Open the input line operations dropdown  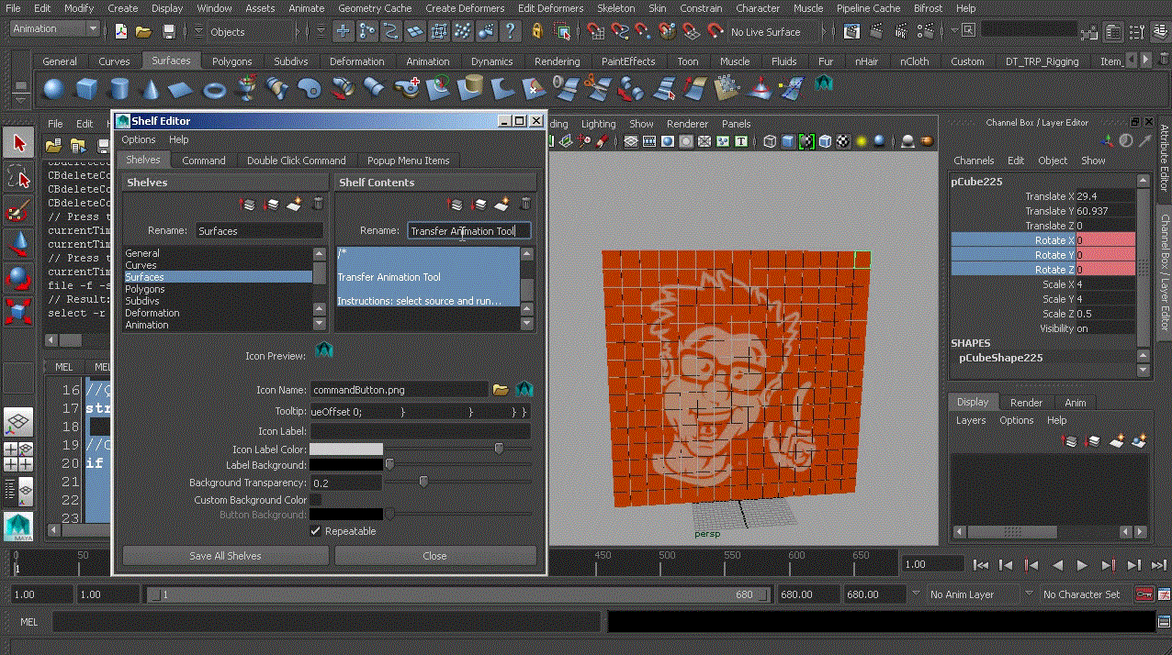point(956,30)
